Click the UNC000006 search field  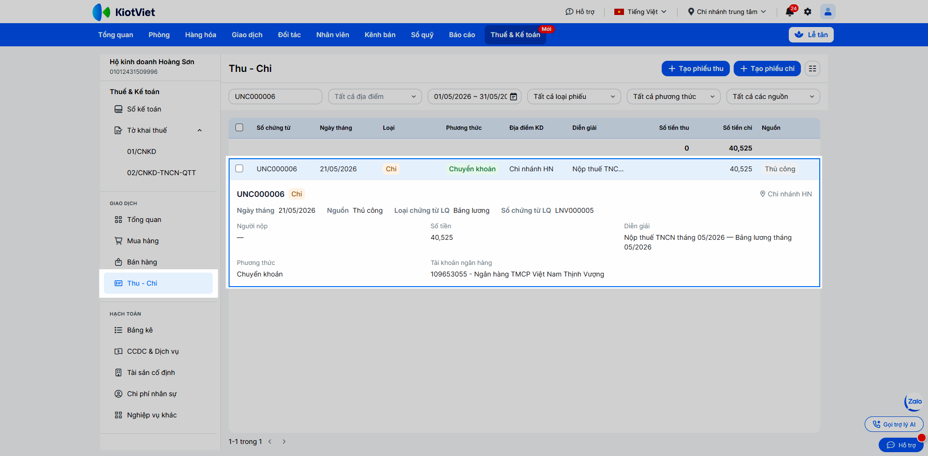pos(275,97)
